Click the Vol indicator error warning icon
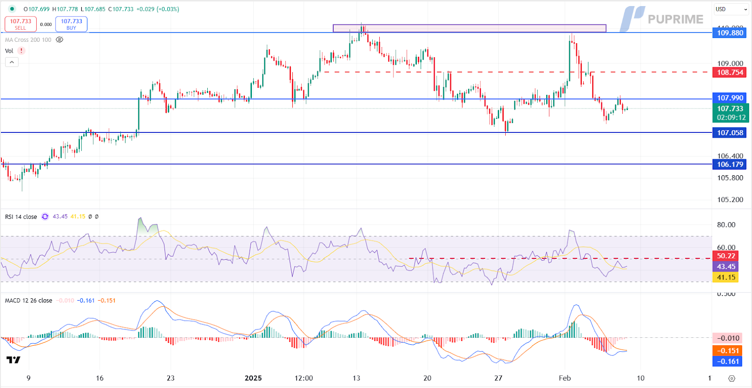 tap(21, 51)
